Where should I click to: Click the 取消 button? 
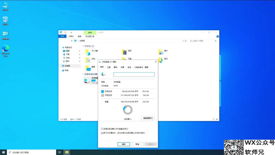click(x=137, y=144)
